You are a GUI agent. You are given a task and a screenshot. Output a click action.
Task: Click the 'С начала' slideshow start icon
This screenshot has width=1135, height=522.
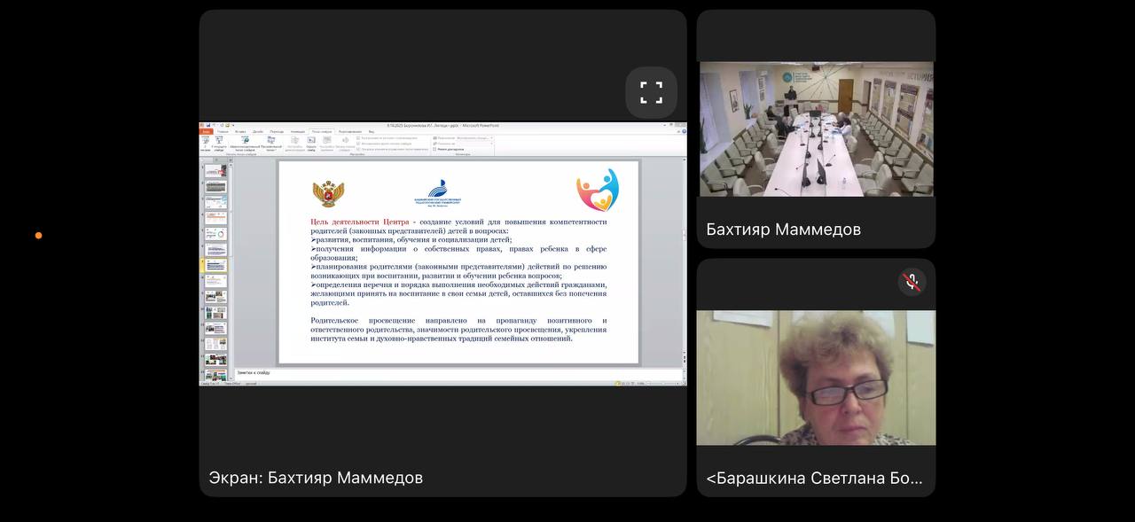(206, 141)
